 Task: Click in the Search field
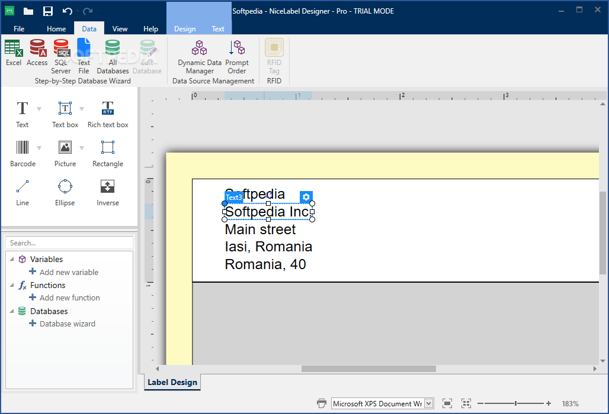[x=69, y=242]
